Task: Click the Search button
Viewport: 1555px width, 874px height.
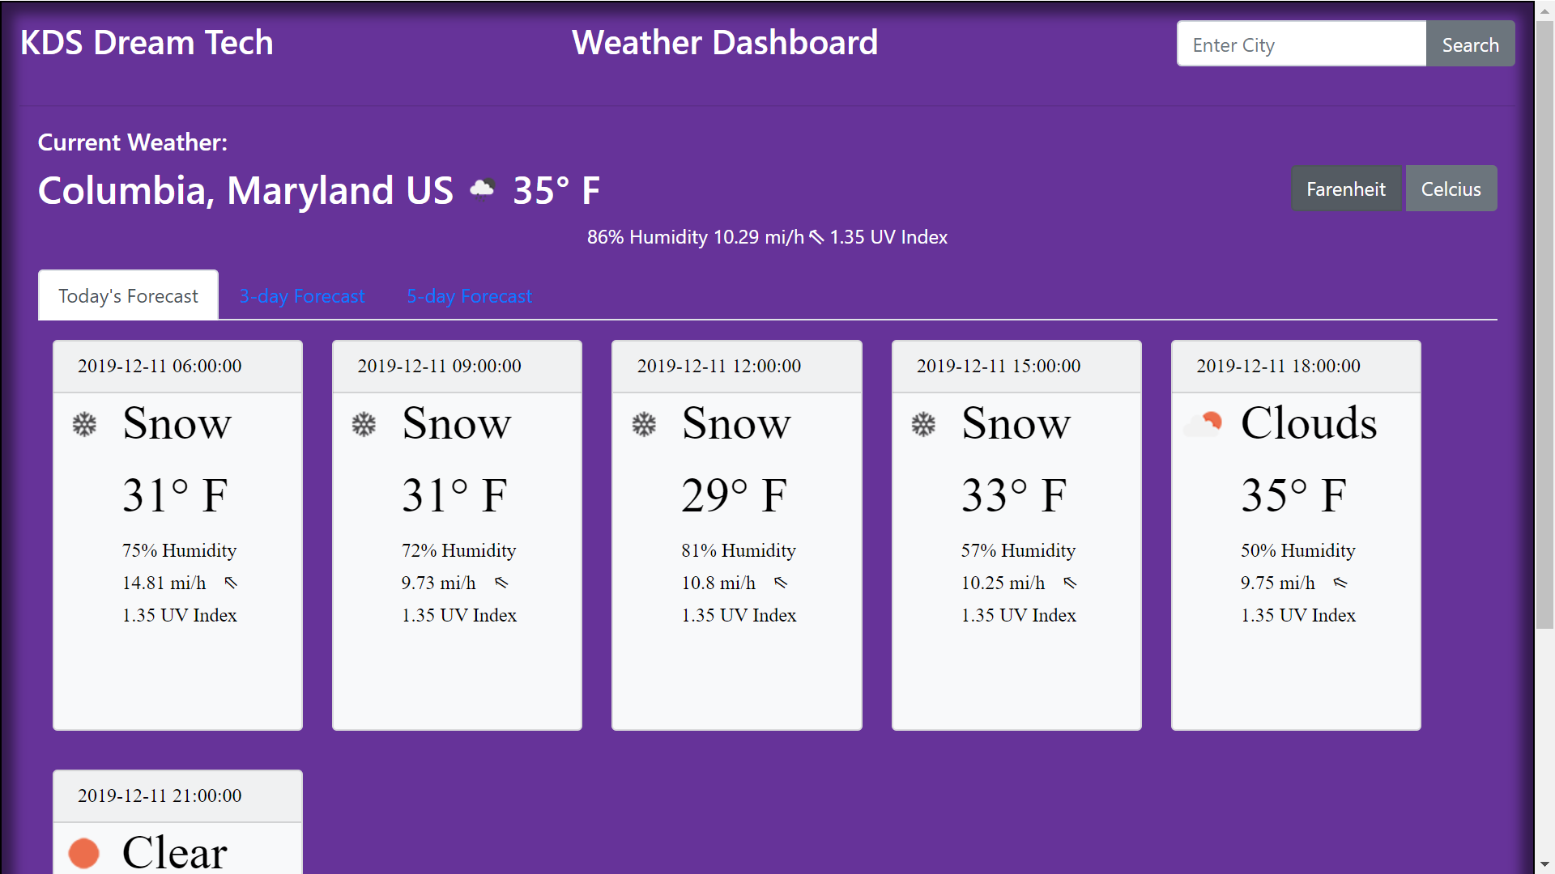Action: pyautogui.click(x=1470, y=45)
